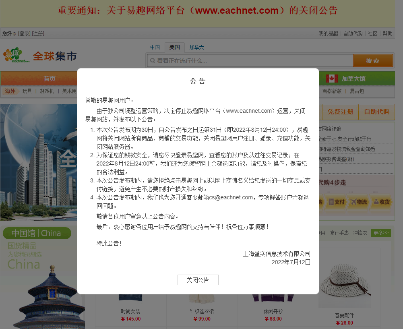Click the ¥26.00 price

tap(344, 323)
